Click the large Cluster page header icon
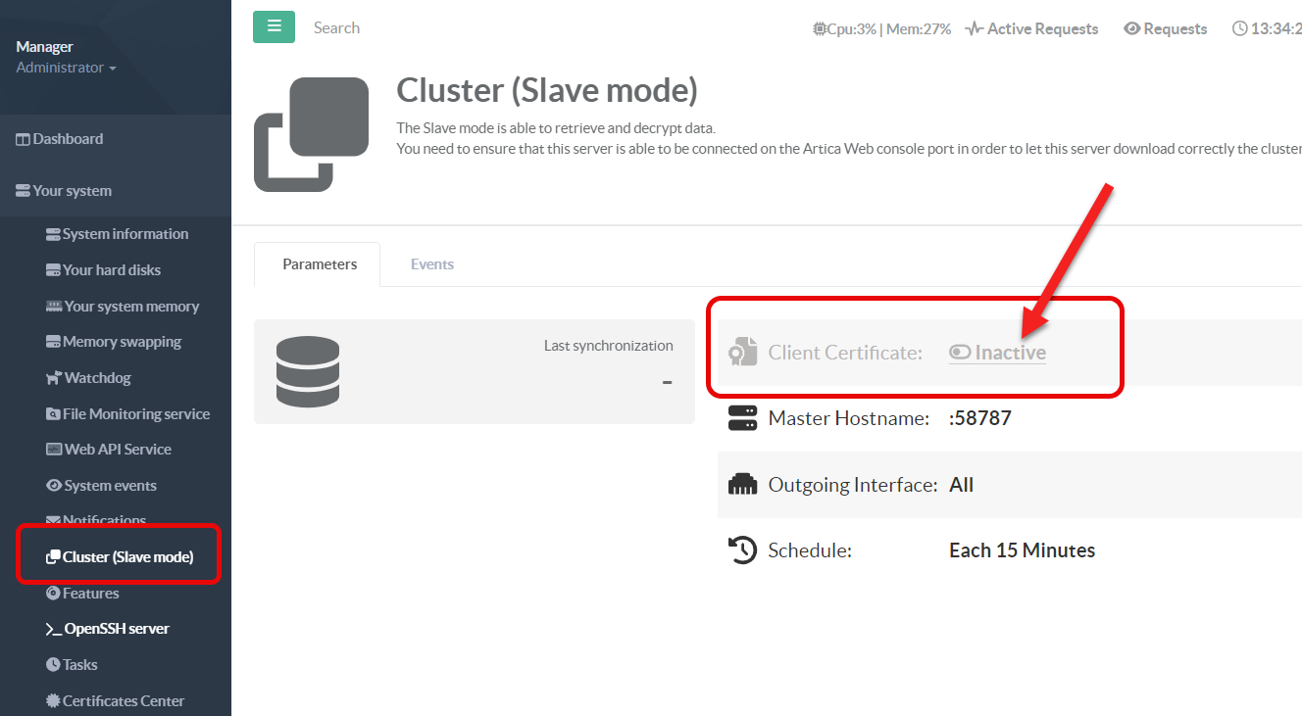This screenshot has width=1302, height=716. pyautogui.click(x=312, y=134)
